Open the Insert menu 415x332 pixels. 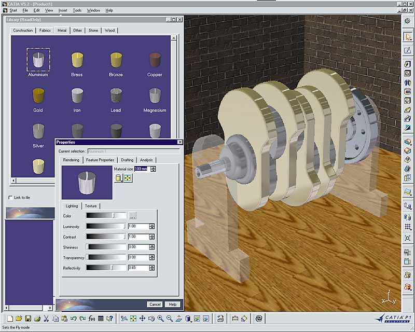pyautogui.click(x=63, y=10)
